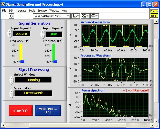Click the horizontal scrollbar thumb
The width and height of the screenshot is (160, 129).
78,125
